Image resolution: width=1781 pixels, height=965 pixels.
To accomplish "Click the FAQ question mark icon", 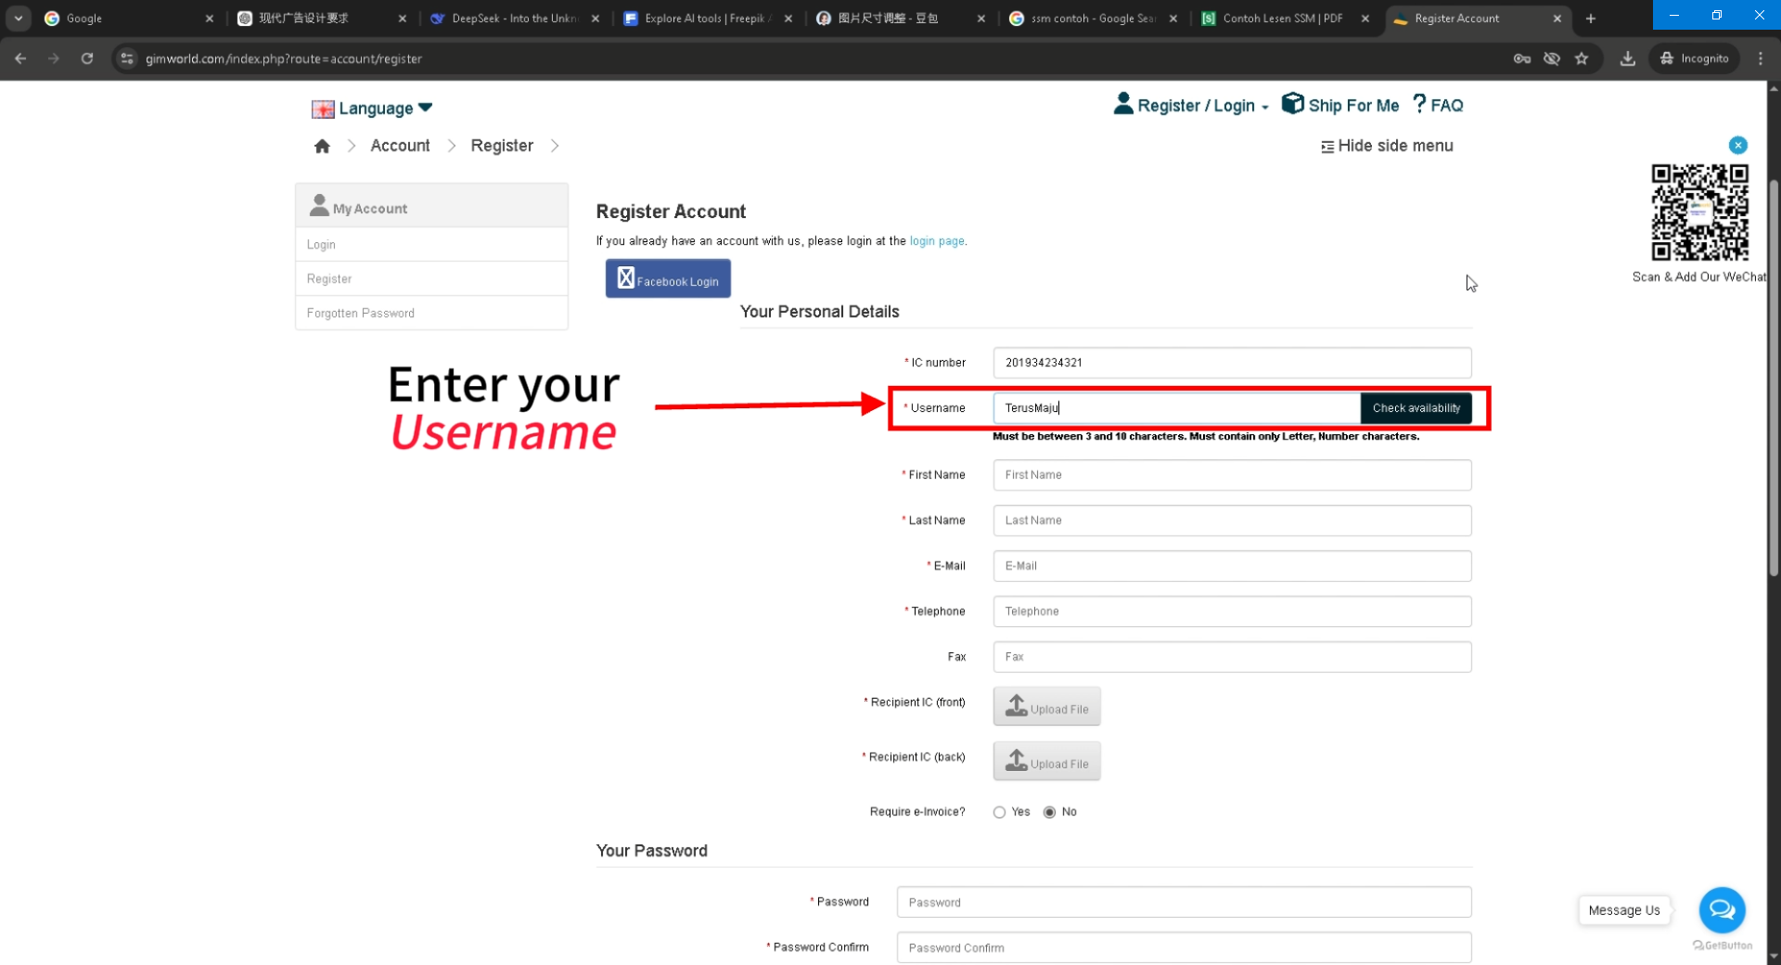I will [x=1419, y=104].
